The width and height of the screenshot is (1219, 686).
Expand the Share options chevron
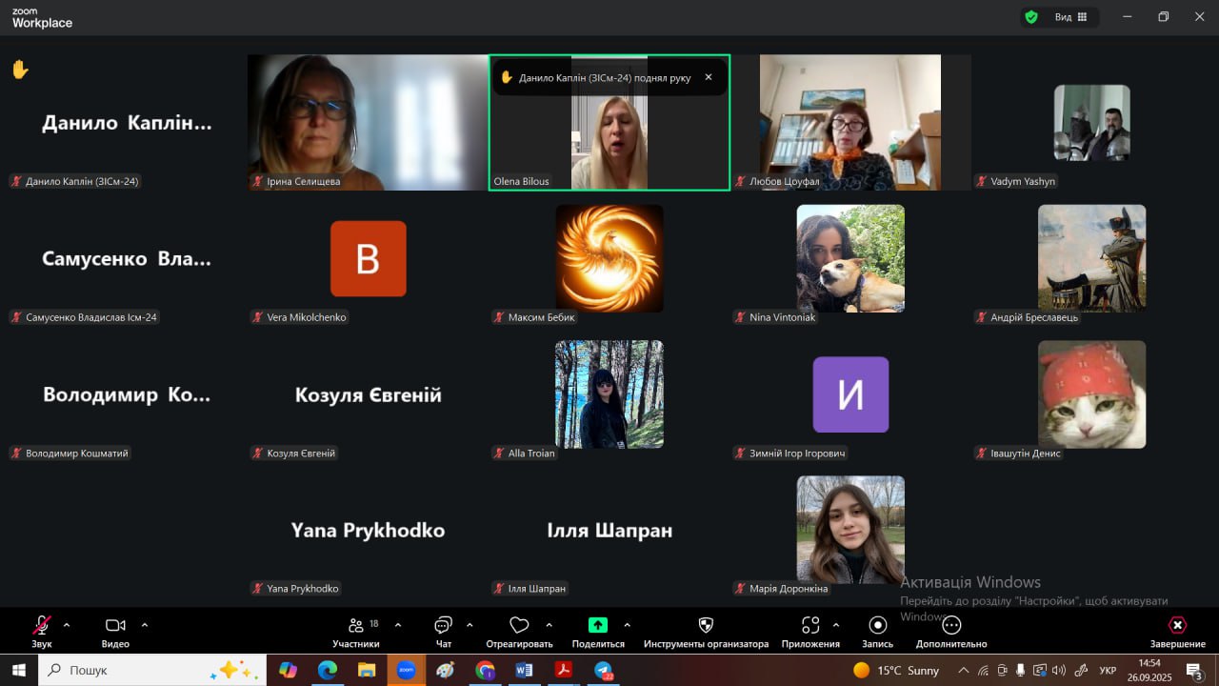pyautogui.click(x=627, y=625)
